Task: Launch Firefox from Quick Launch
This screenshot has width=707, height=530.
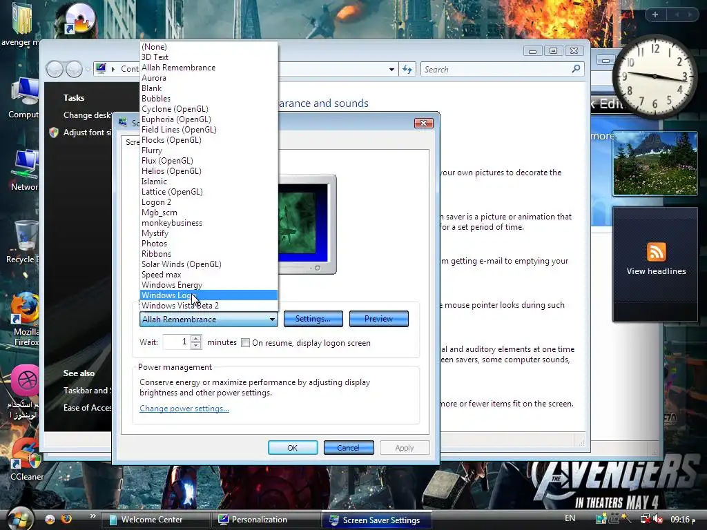Action: 67,519
